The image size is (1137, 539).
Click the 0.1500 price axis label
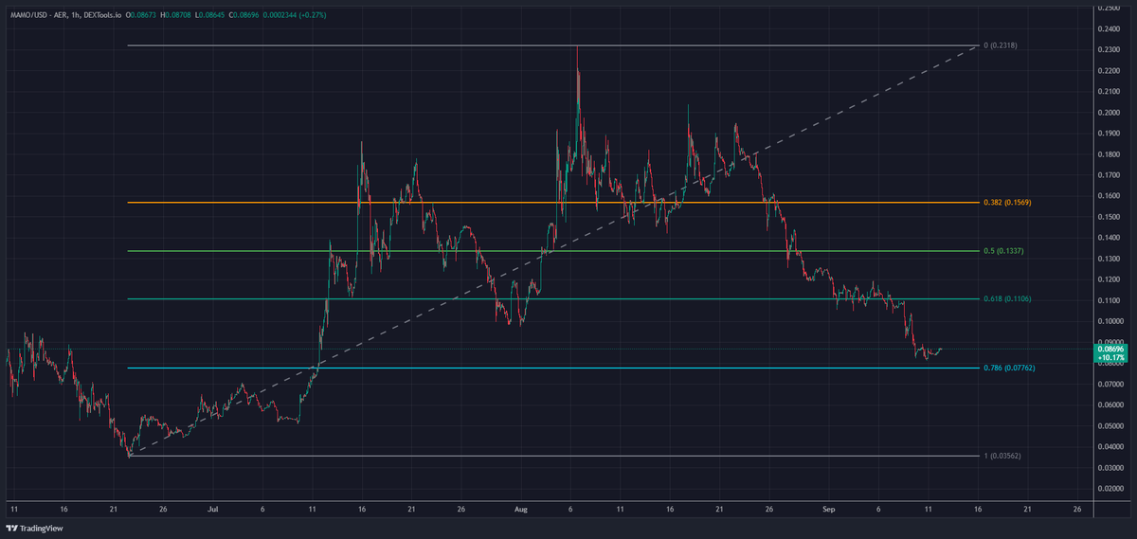(x=1108, y=217)
